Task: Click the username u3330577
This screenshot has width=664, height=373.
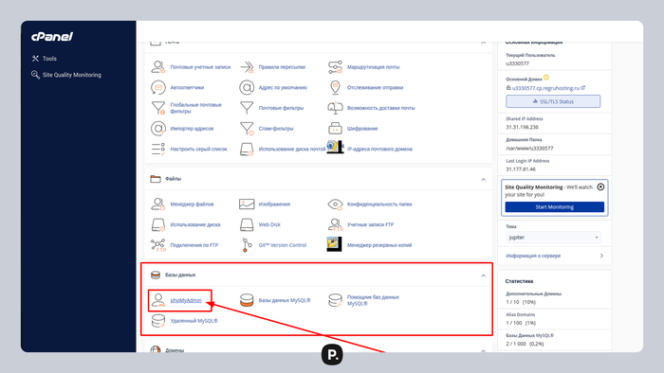Action: point(517,63)
